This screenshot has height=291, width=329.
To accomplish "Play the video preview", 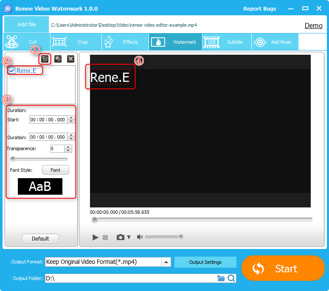I will [x=95, y=237].
